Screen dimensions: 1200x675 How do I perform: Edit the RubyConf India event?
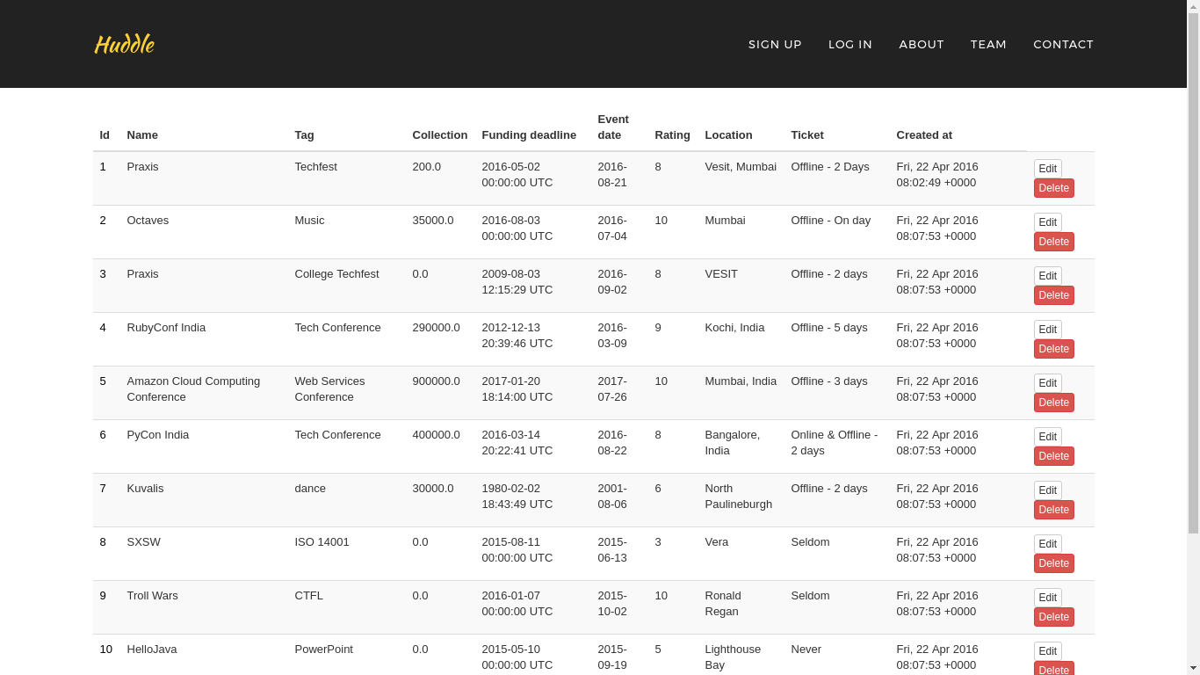(1047, 330)
